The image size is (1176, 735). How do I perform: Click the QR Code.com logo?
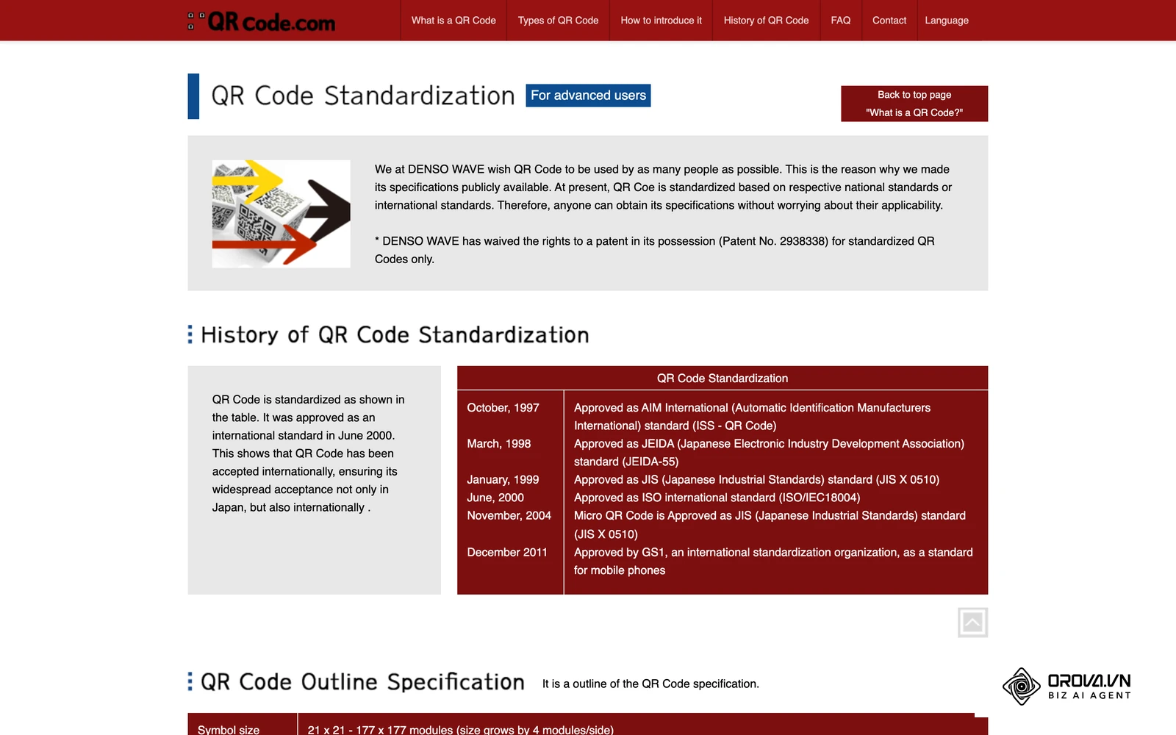(x=262, y=21)
